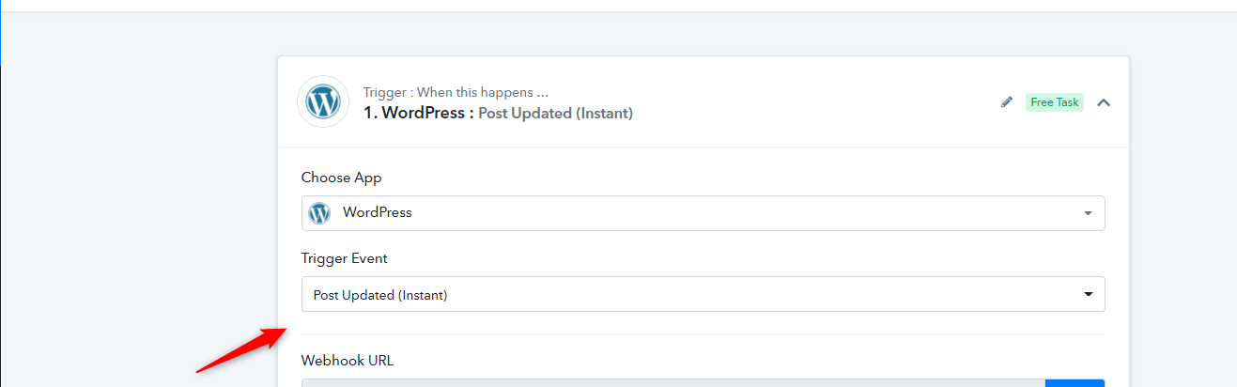Click the Choose App label
Screen dimensions: 1237x387
(x=341, y=178)
